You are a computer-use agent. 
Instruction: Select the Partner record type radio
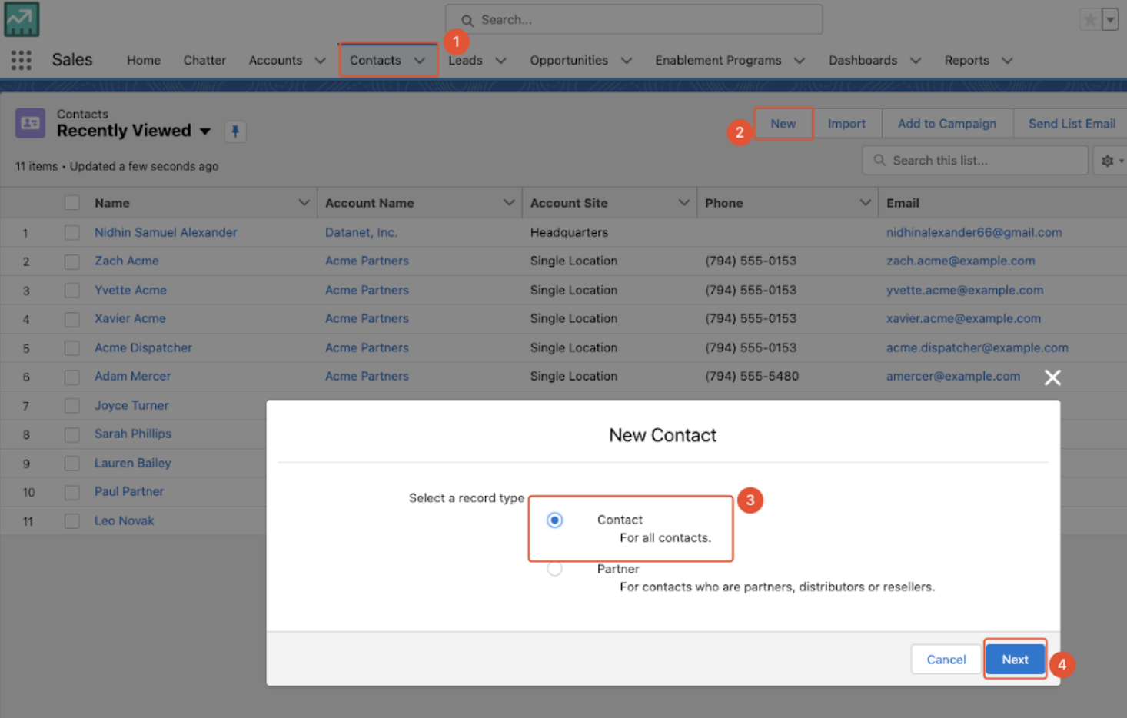point(554,569)
